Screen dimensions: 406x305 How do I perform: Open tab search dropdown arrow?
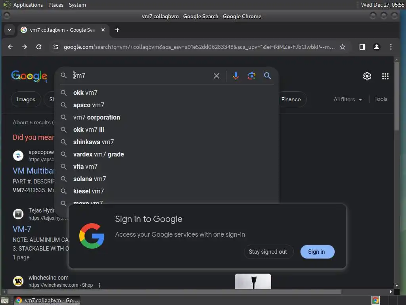pos(10,30)
